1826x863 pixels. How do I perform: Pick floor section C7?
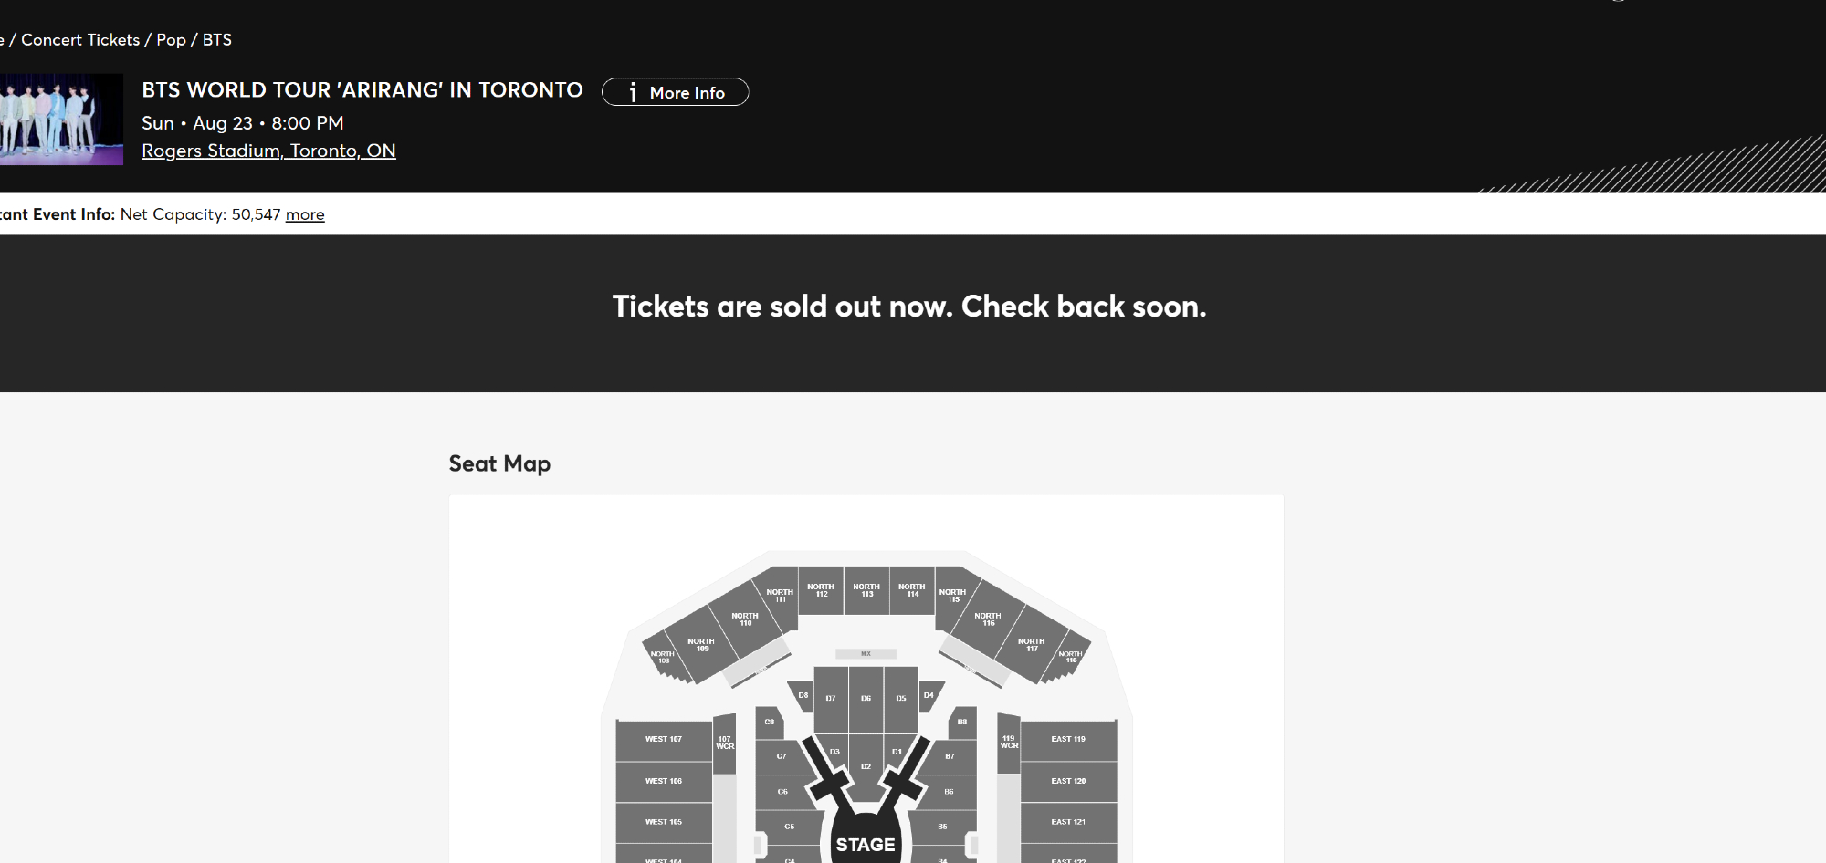point(782,756)
